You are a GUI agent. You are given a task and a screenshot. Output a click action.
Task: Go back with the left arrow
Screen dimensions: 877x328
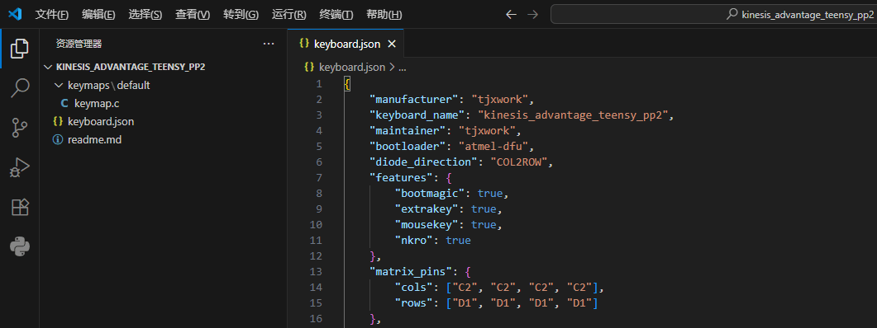pos(511,15)
